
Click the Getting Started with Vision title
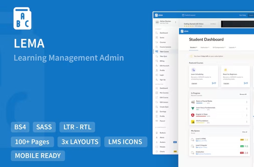(194, 24)
